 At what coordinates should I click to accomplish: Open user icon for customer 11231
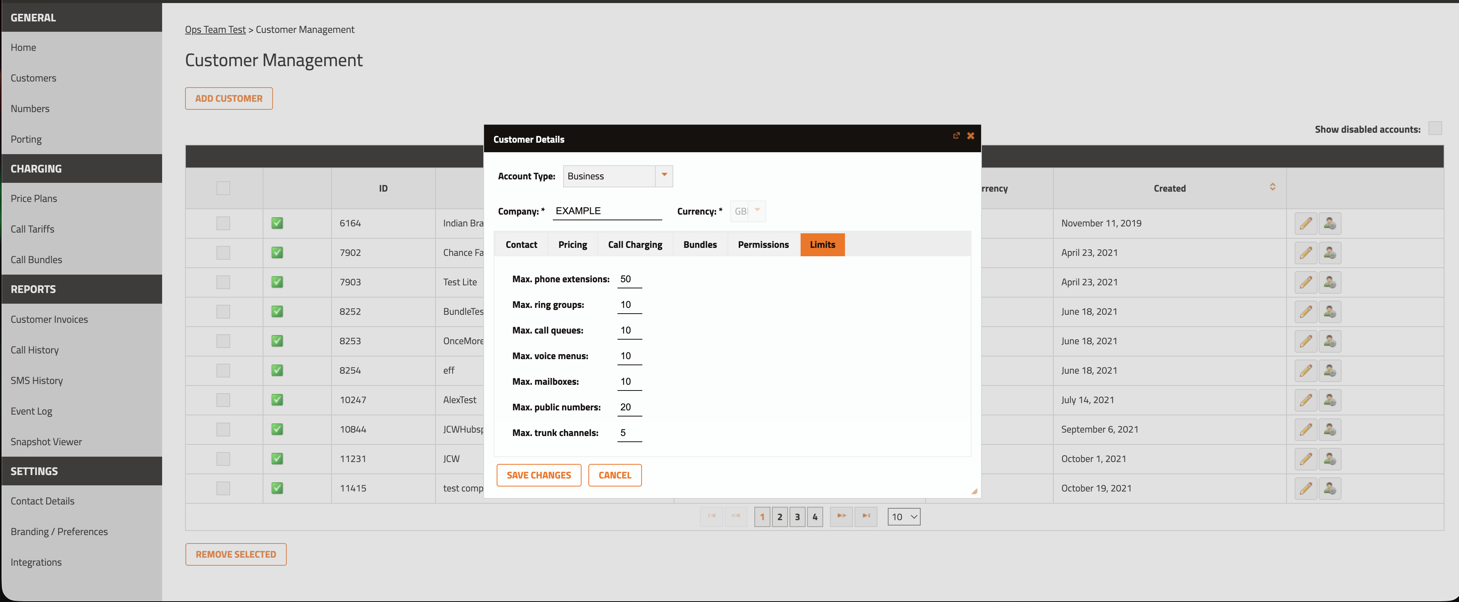[x=1329, y=459]
